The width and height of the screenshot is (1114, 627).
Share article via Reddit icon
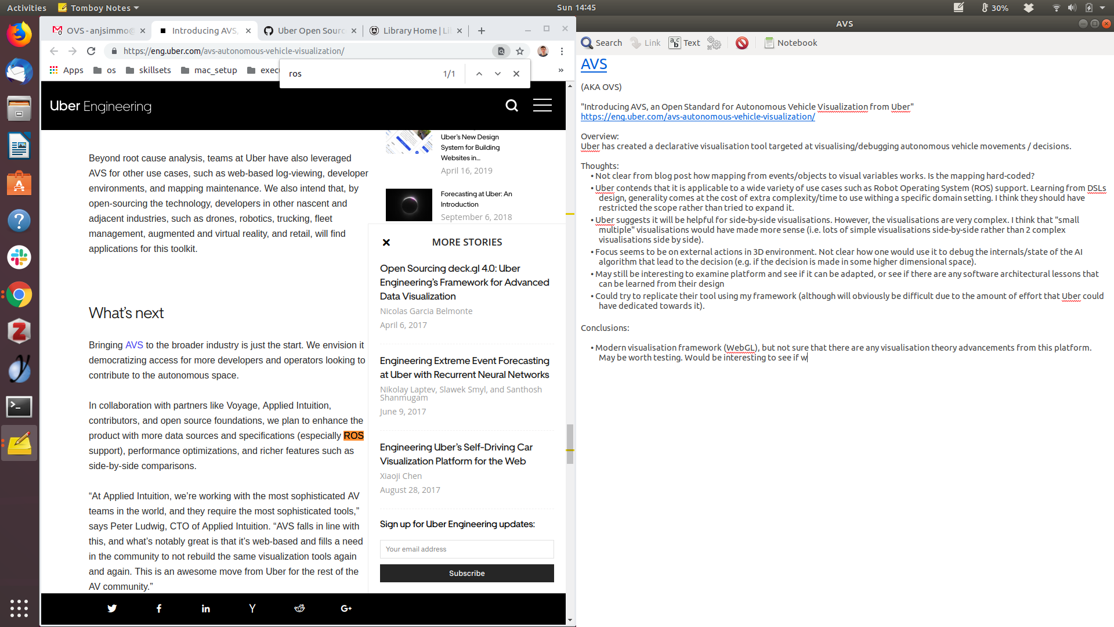coord(299,608)
